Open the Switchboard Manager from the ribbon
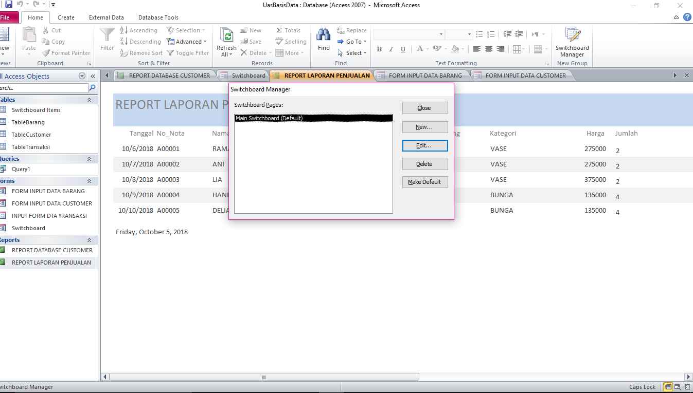 pos(572,41)
